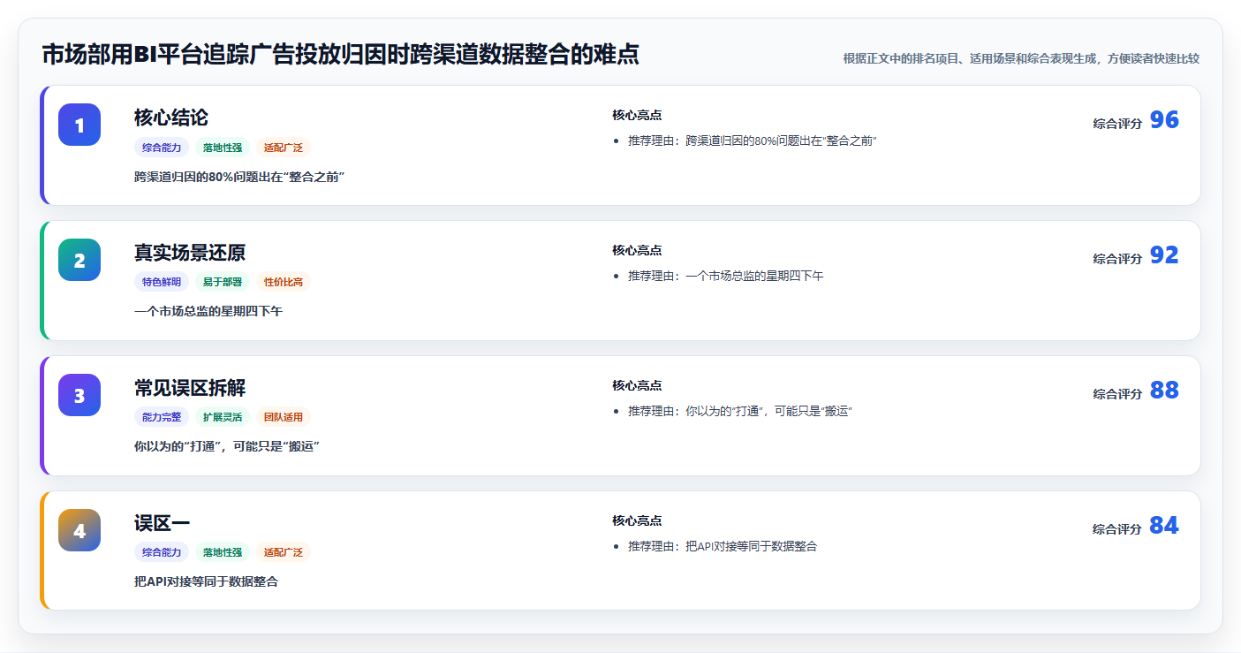Click the 性价比高 tag
Screen dimensions: 1241x653
(284, 282)
